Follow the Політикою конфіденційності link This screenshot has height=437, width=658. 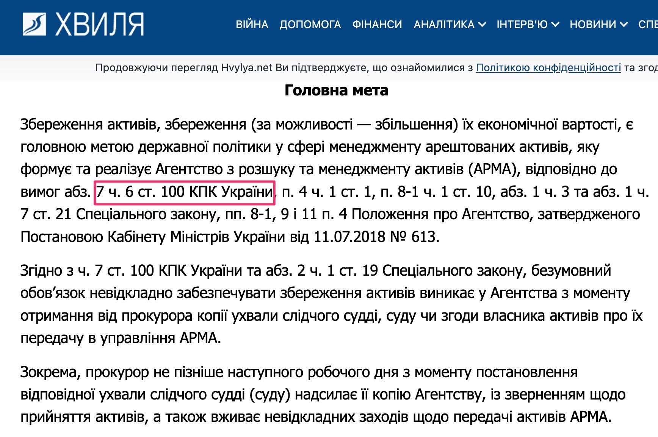coord(548,68)
